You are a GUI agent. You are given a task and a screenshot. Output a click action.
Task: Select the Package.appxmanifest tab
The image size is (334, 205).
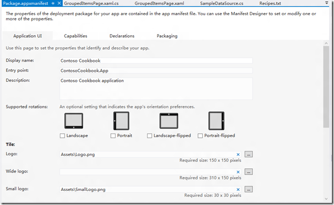click(x=26, y=3)
